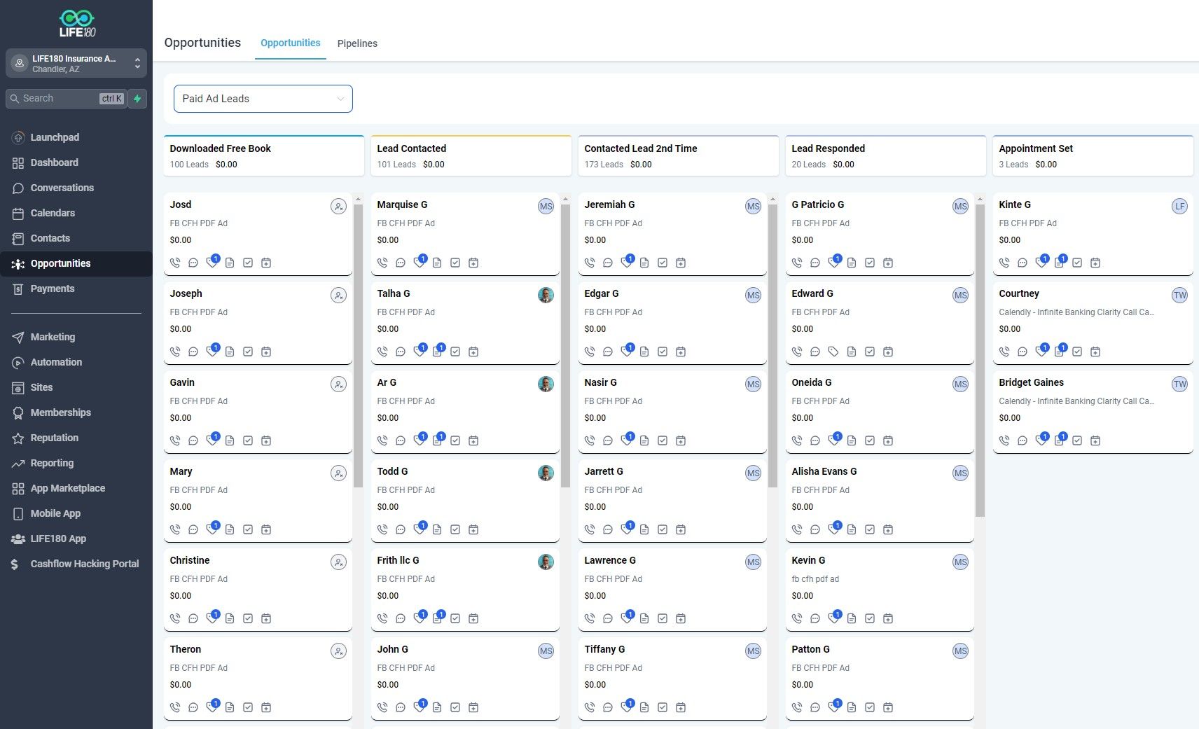Select the Opportunities tab
The height and width of the screenshot is (729, 1199).
point(291,43)
